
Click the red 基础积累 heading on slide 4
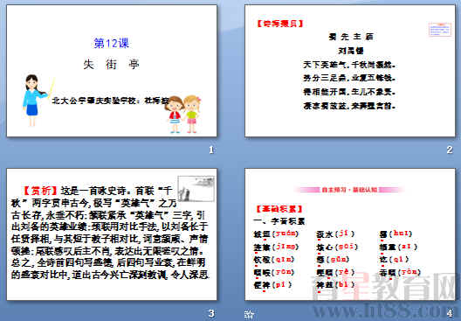point(279,209)
